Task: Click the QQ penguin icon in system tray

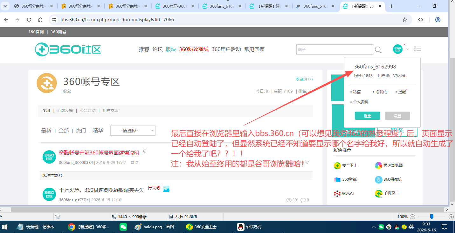Action: click(396, 227)
